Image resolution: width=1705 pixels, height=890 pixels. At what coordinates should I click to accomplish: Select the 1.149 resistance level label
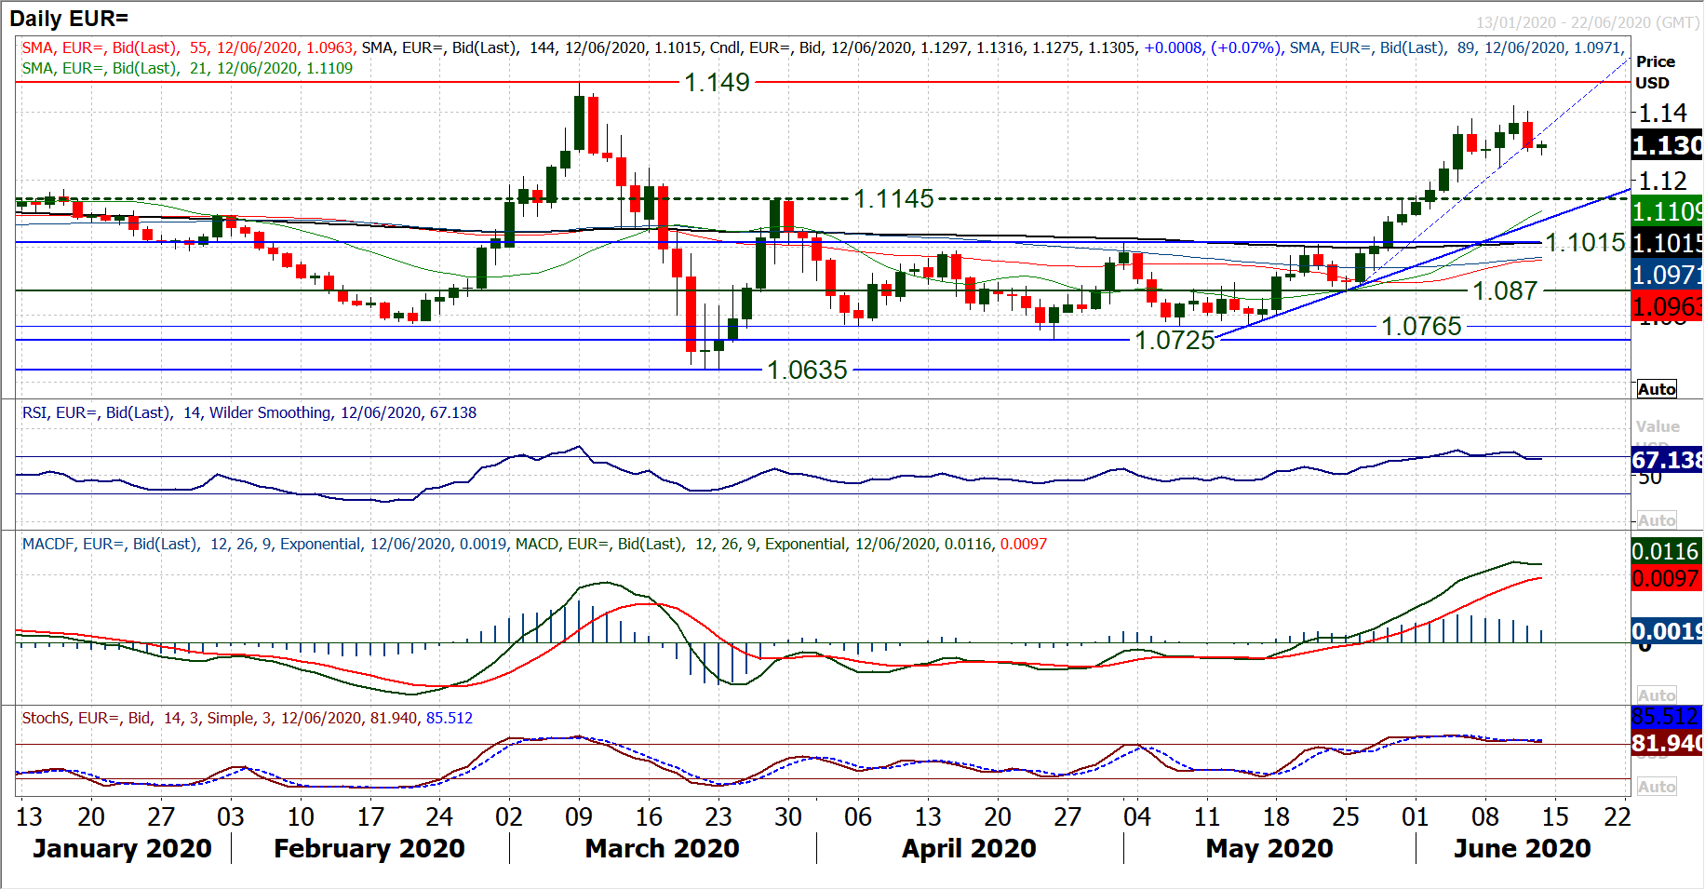717,83
